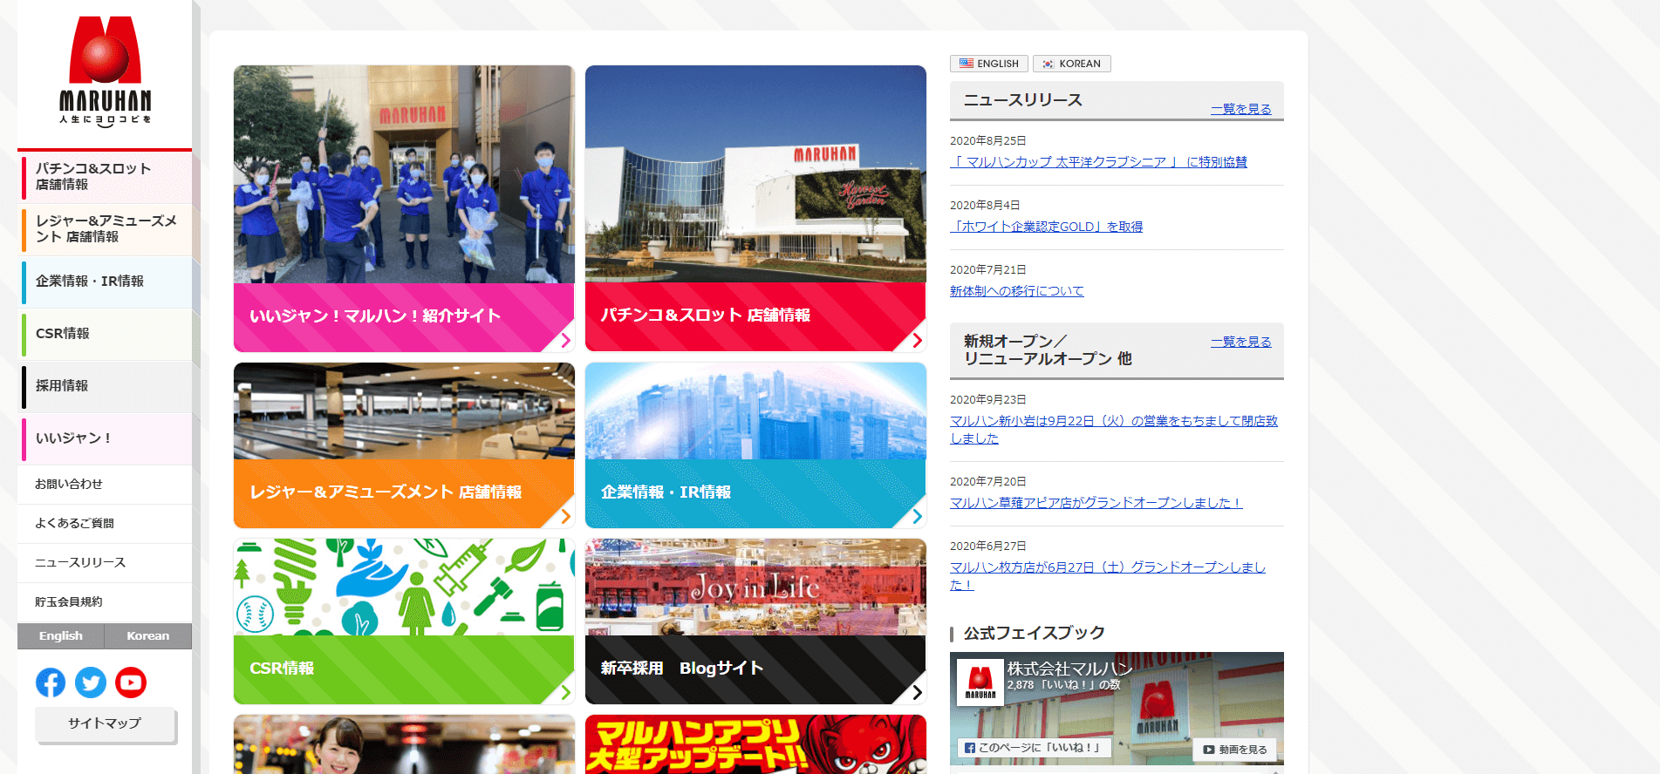Click the US flag icon beside ENGLISH
Viewport: 1660px width, 774px height.
[967, 64]
